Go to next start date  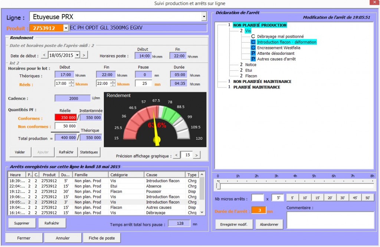click(x=84, y=55)
